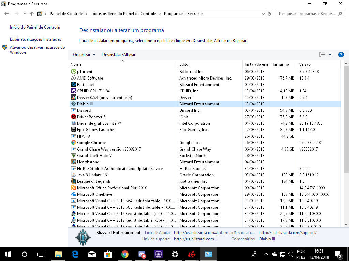The width and height of the screenshot is (349, 261).
Task: Change the list view layout button
Action: tap(322, 55)
